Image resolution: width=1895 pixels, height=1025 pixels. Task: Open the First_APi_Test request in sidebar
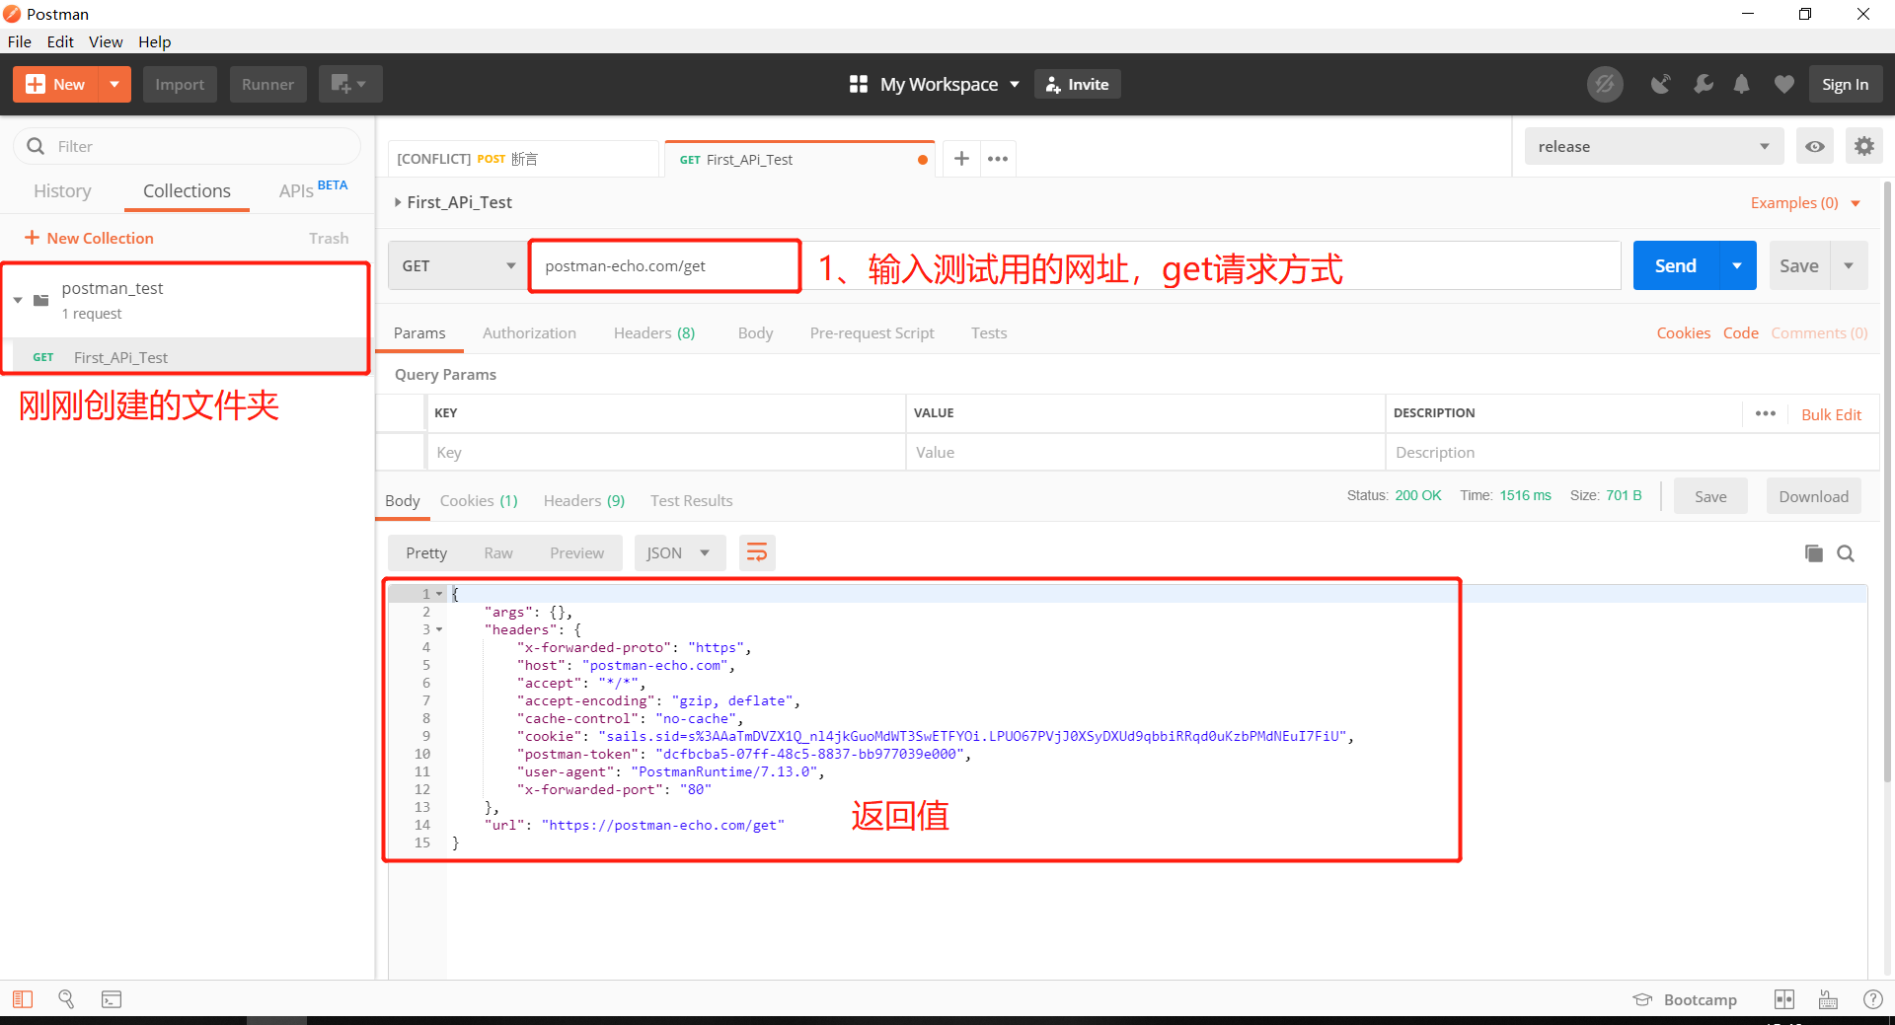pyautogui.click(x=188, y=357)
